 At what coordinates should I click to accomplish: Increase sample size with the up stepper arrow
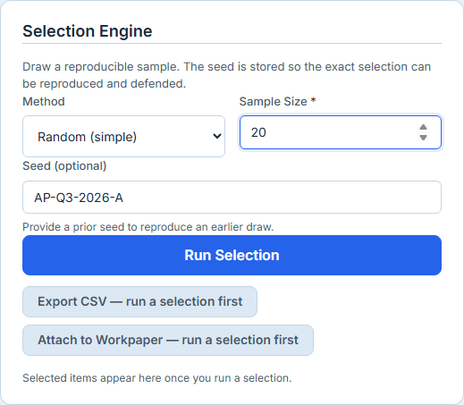(423, 127)
